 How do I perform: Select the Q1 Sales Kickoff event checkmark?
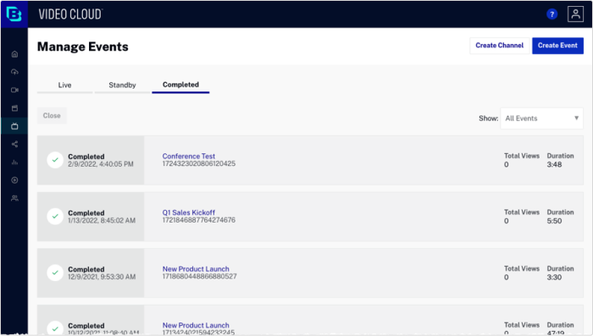[x=55, y=216]
